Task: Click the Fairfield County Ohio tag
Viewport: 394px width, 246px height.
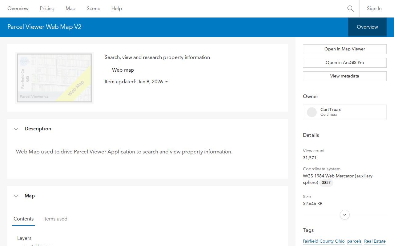Action: coord(324,241)
